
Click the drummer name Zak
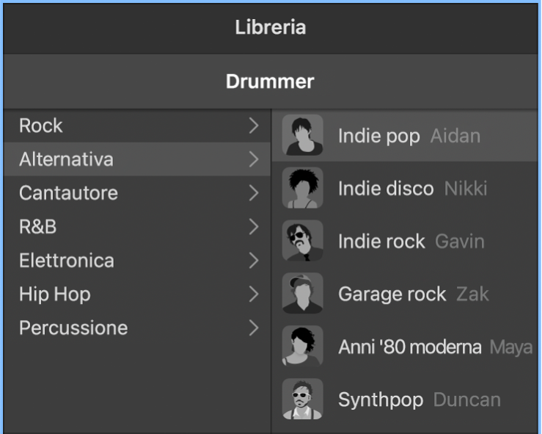click(472, 294)
